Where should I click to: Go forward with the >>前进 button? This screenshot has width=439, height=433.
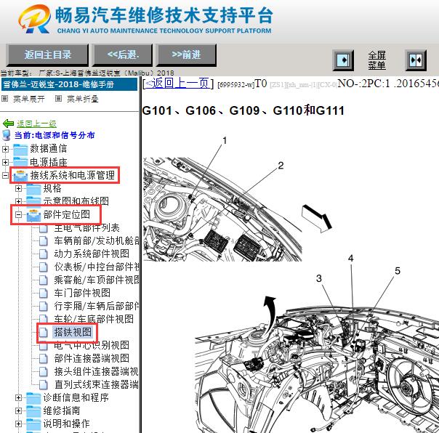(186, 54)
